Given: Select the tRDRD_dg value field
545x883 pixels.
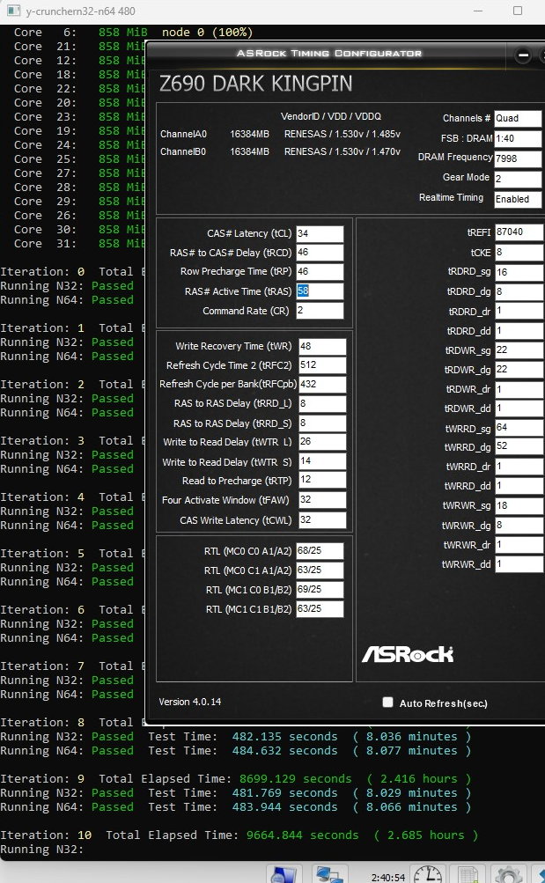Looking at the screenshot, I should click(x=519, y=291).
